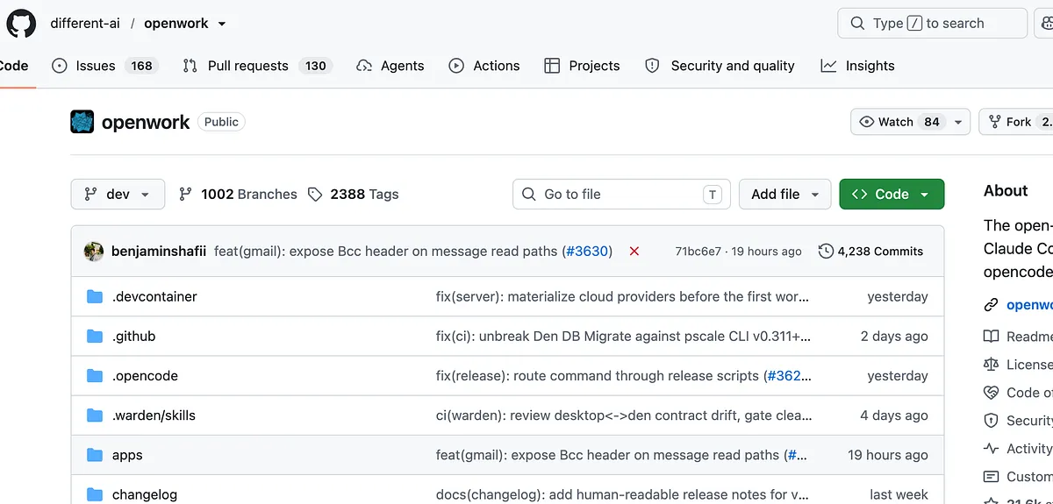Click the Activity pulse icon in About
The width and height of the screenshot is (1053, 504).
pos(991,448)
